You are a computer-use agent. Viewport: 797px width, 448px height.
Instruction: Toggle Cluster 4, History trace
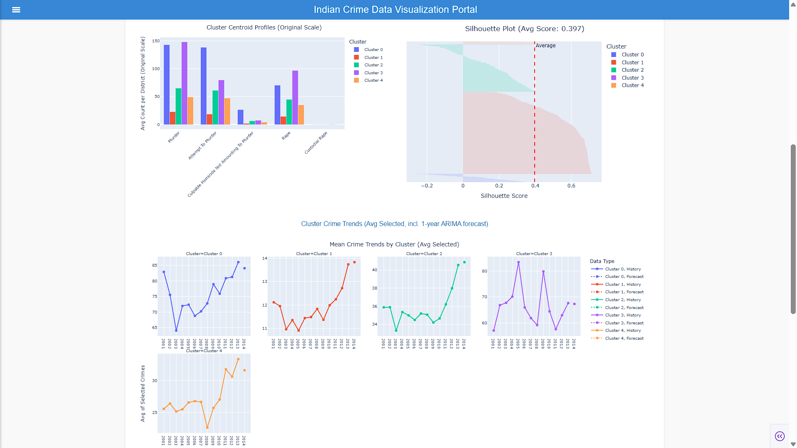[617, 331]
